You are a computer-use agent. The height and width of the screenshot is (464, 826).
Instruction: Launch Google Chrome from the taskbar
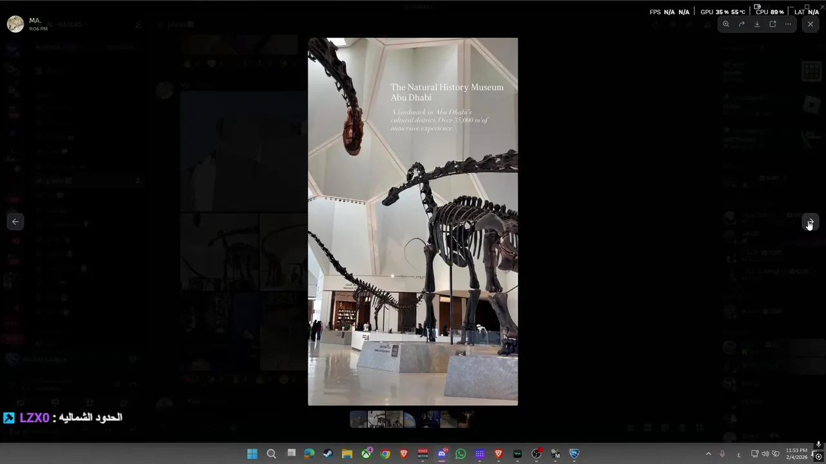(385, 454)
